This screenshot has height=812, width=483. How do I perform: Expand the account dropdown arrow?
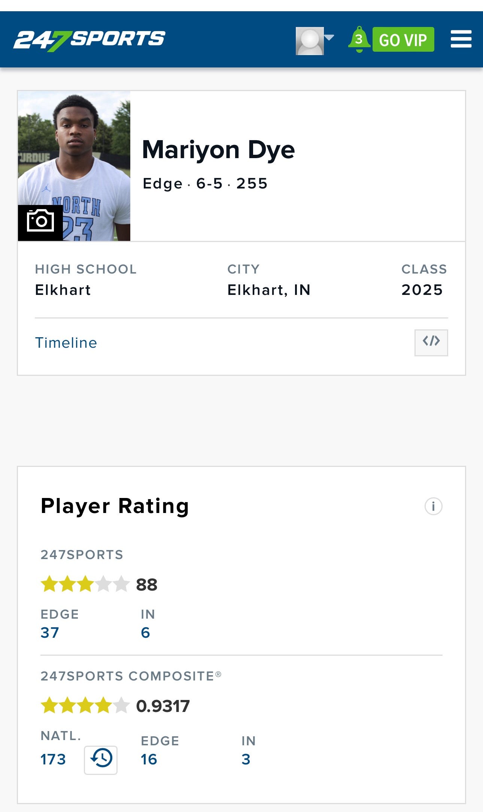329,37
